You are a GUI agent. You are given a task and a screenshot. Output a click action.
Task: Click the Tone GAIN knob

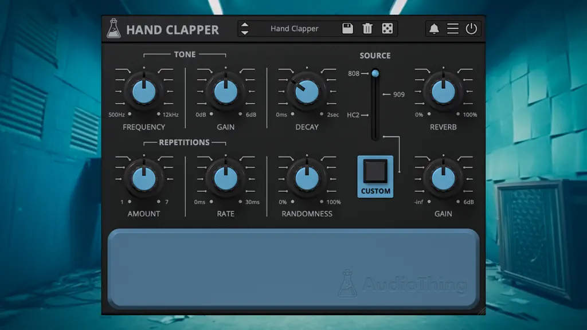point(226,92)
